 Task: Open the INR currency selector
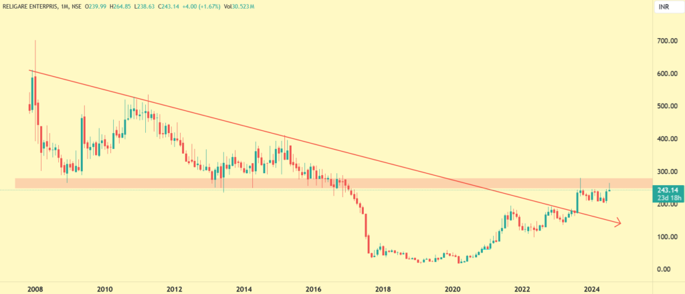point(668,7)
